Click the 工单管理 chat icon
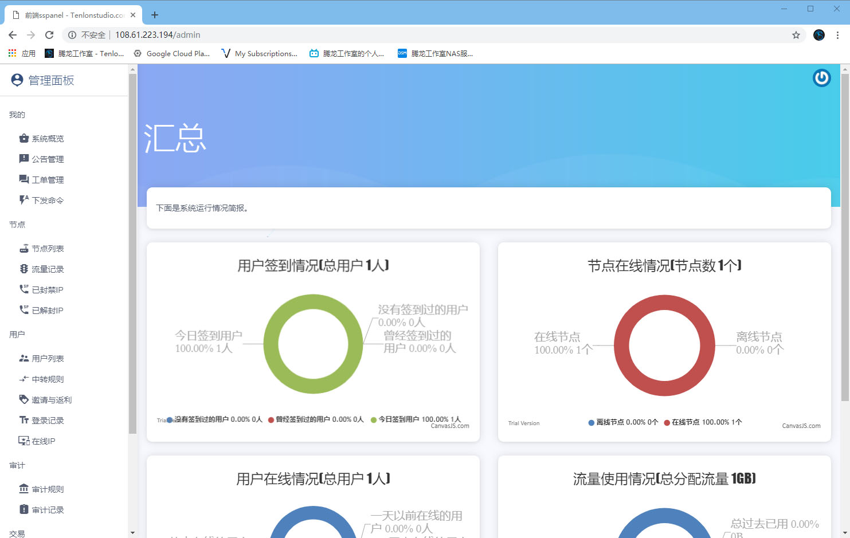This screenshot has width=850, height=538. click(x=24, y=179)
